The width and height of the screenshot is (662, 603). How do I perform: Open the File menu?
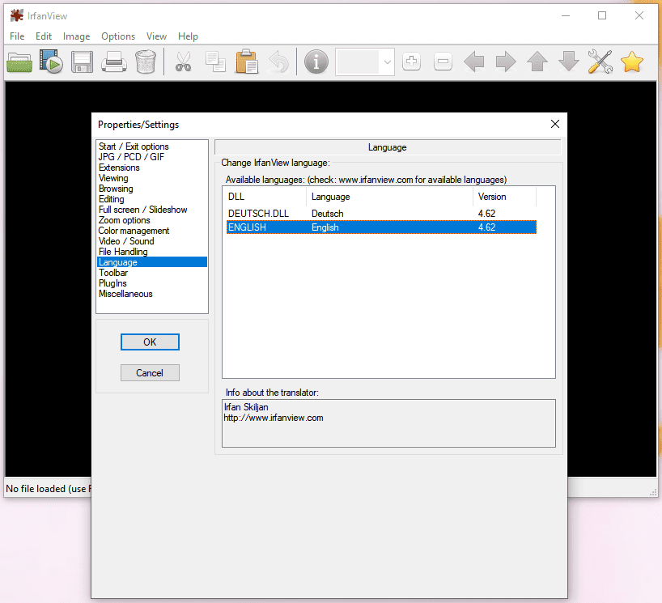pyautogui.click(x=17, y=36)
